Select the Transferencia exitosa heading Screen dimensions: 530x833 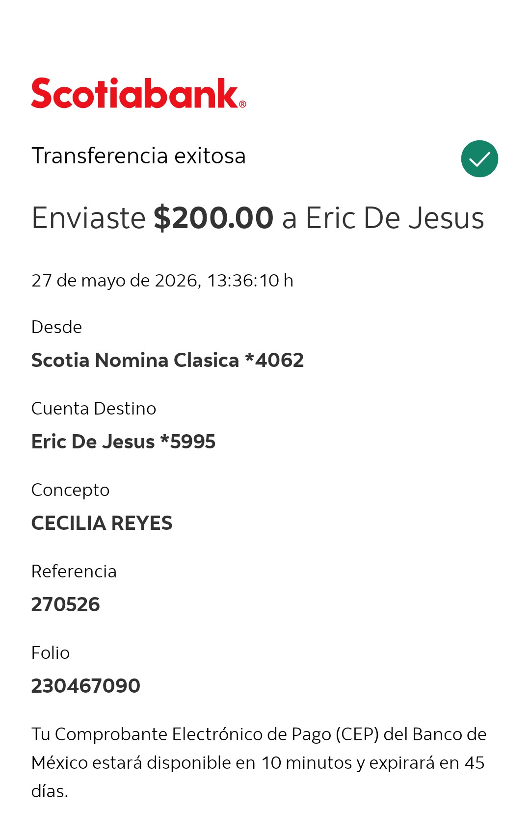point(138,156)
